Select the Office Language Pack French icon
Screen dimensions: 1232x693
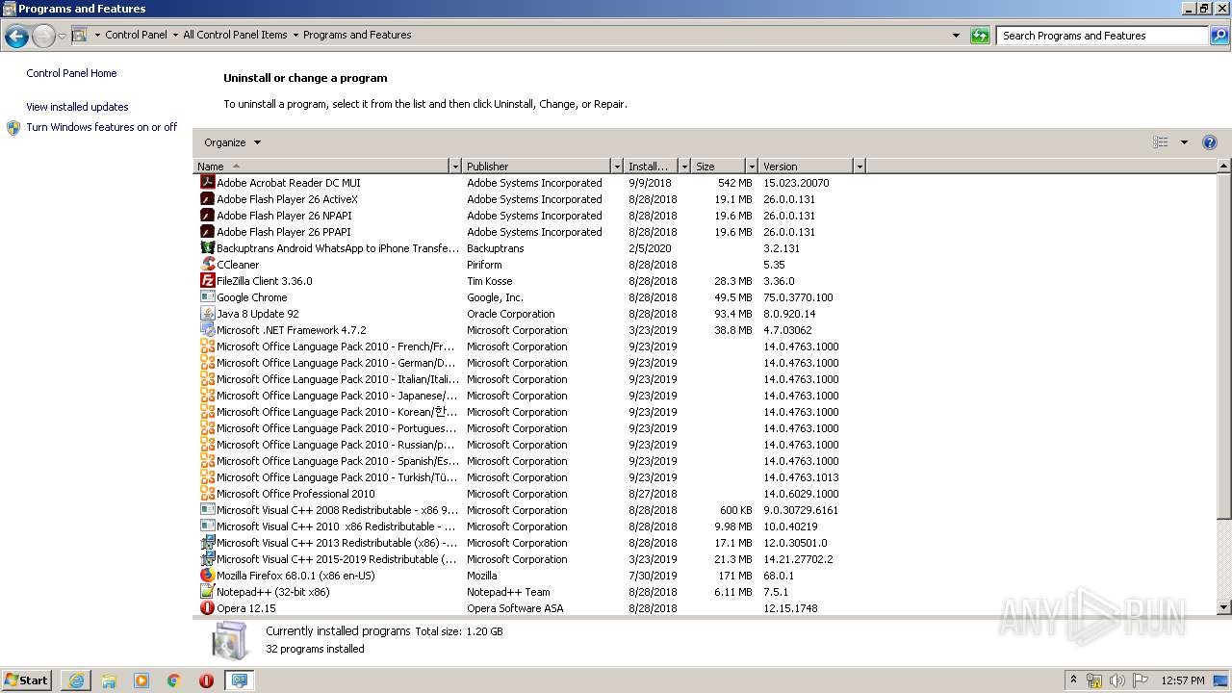click(x=207, y=346)
